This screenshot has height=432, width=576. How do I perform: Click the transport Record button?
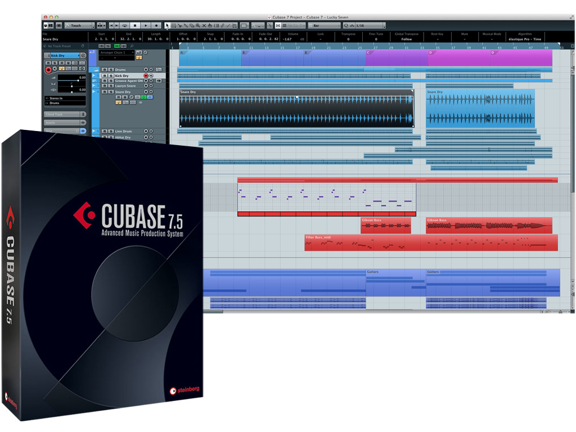pos(156,25)
